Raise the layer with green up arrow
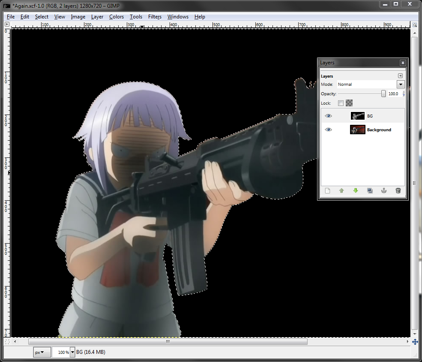Screen dimensions: 422x362 tap(341, 191)
